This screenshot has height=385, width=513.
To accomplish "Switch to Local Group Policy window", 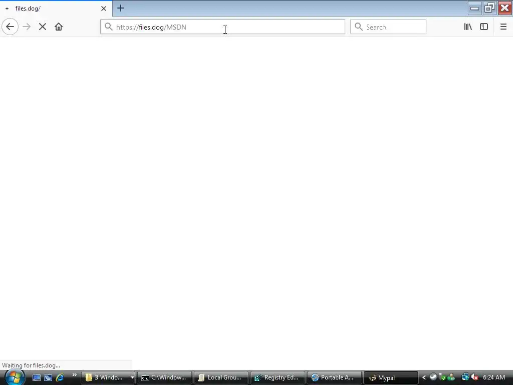I will point(221,377).
